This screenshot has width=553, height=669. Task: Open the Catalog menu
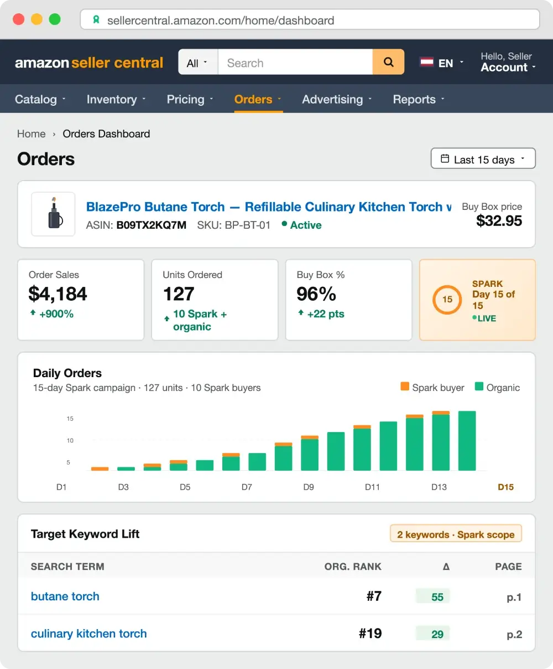(x=40, y=99)
